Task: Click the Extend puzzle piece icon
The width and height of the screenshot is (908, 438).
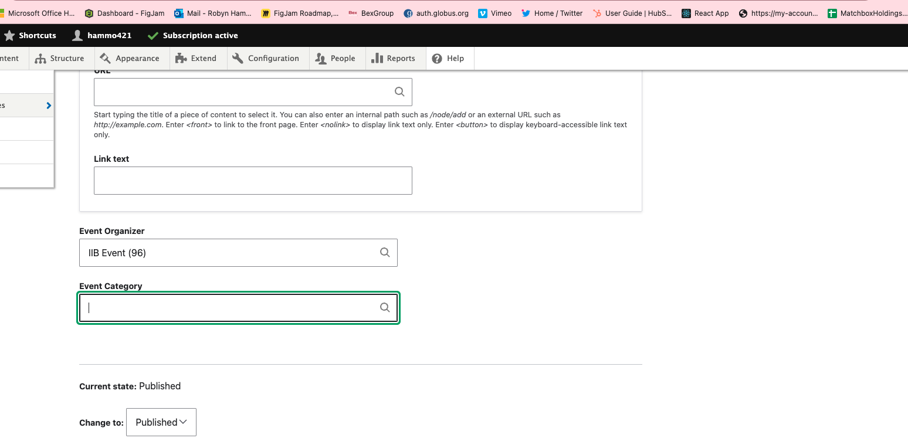Action: 181,59
